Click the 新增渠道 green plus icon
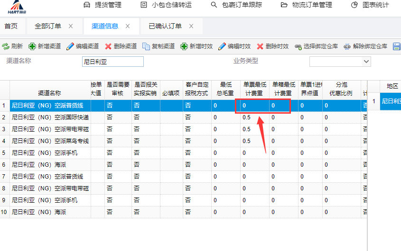401x251 pixels. coord(32,46)
